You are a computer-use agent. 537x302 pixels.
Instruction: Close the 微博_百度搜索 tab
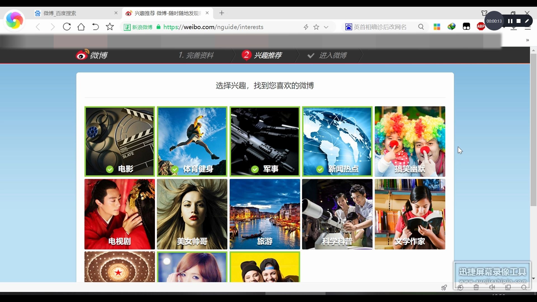(116, 13)
